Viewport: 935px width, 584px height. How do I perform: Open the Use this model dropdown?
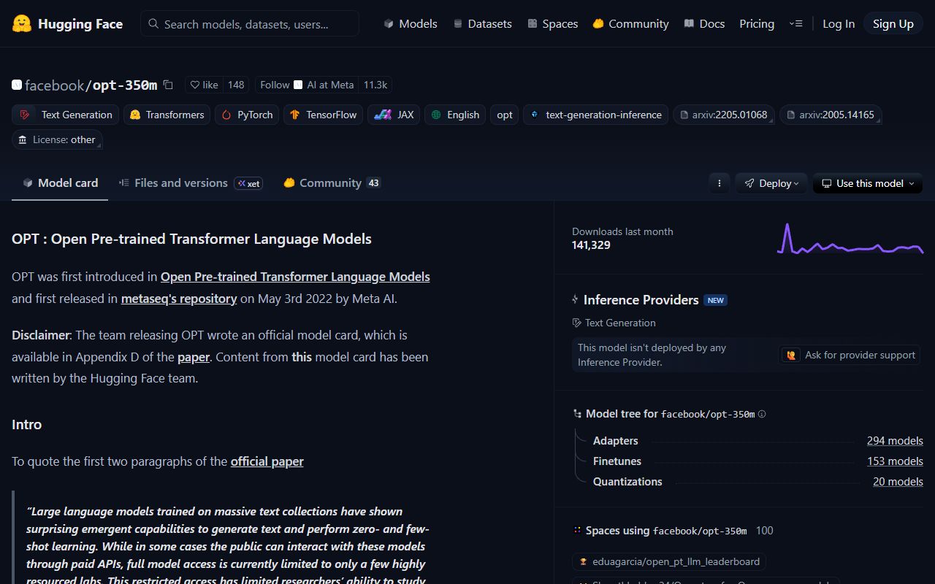[868, 183]
